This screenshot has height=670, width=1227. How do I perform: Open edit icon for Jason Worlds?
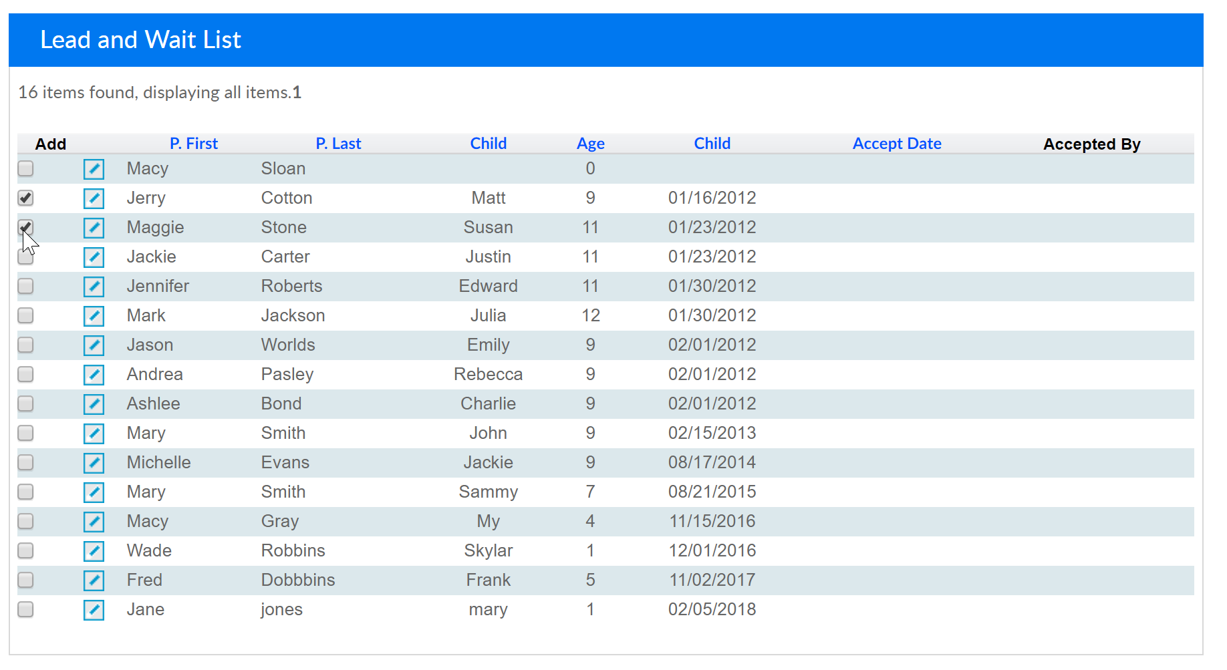click(x=94, y=345)
